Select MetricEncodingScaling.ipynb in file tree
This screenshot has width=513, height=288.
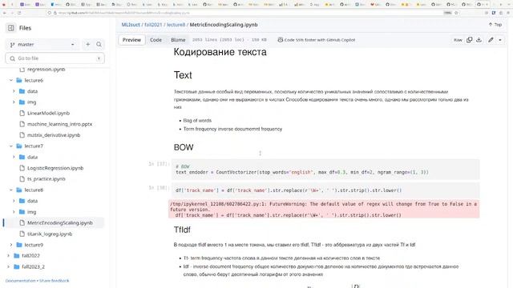[60, 223]
